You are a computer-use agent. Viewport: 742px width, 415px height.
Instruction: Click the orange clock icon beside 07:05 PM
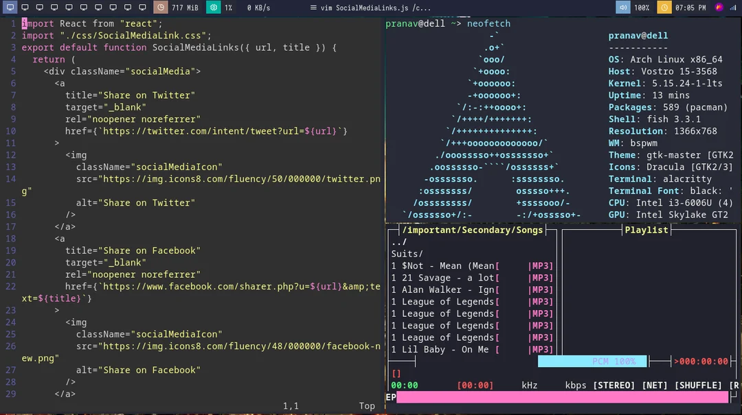pyautogui.click(x=664, y=8)
